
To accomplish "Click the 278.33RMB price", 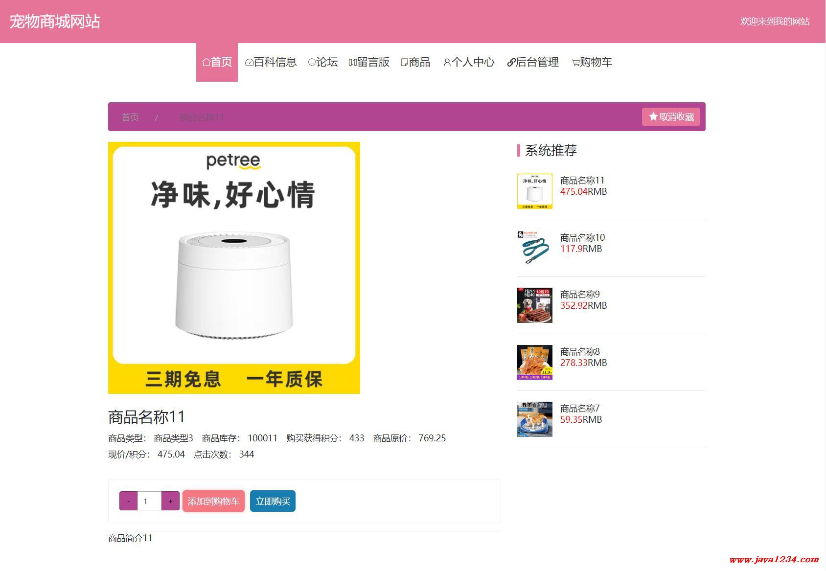I will point(583,363).
